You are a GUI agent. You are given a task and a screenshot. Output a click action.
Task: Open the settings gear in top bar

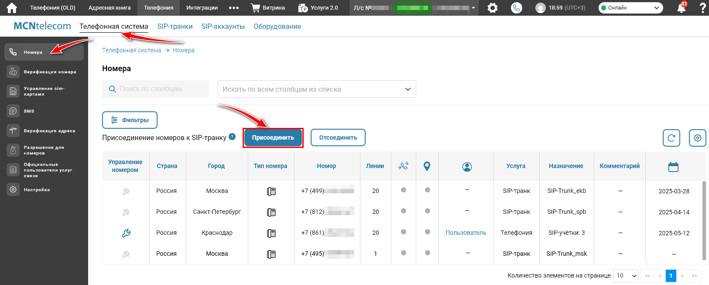coord(493,8)
